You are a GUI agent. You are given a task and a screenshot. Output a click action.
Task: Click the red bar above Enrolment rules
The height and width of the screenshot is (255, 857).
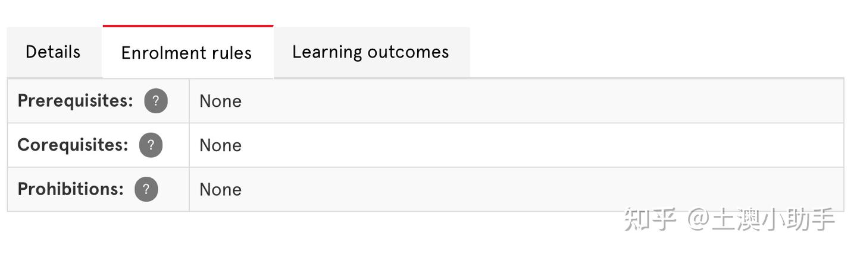(x=187, y=26)
